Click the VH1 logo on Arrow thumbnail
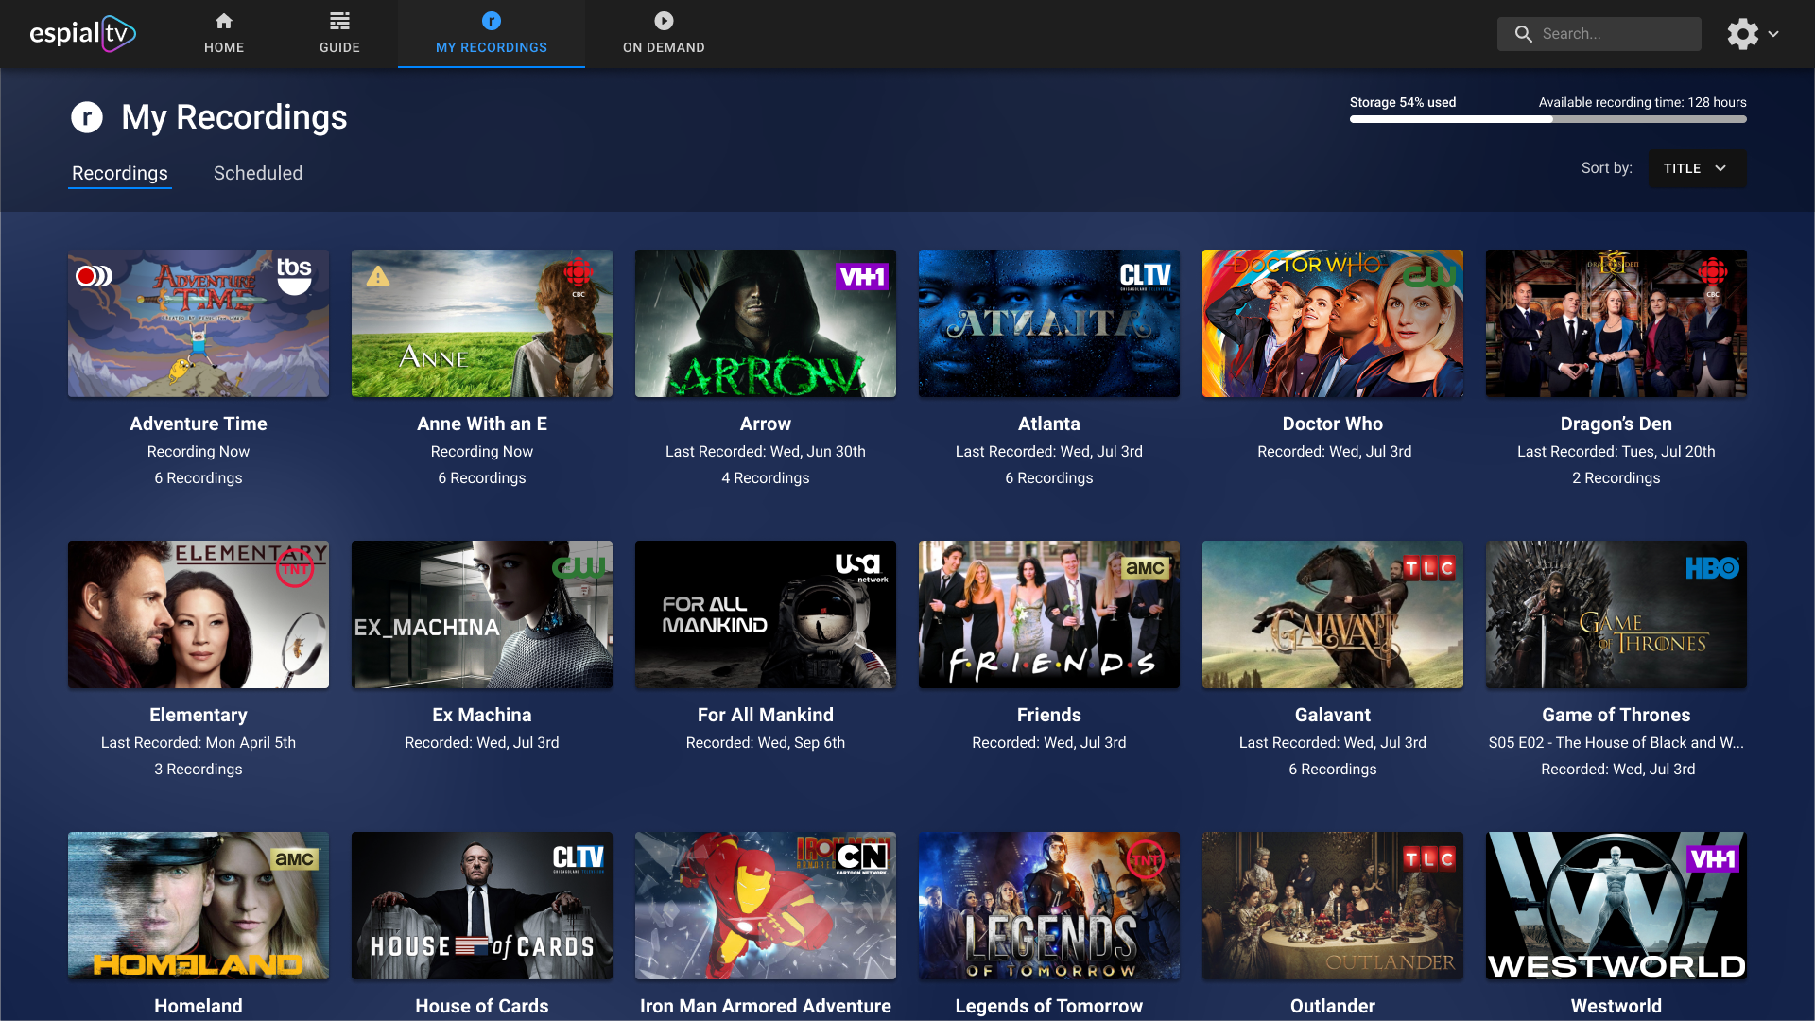The width and height of the screenshot is (1815, 1021). 862,277
